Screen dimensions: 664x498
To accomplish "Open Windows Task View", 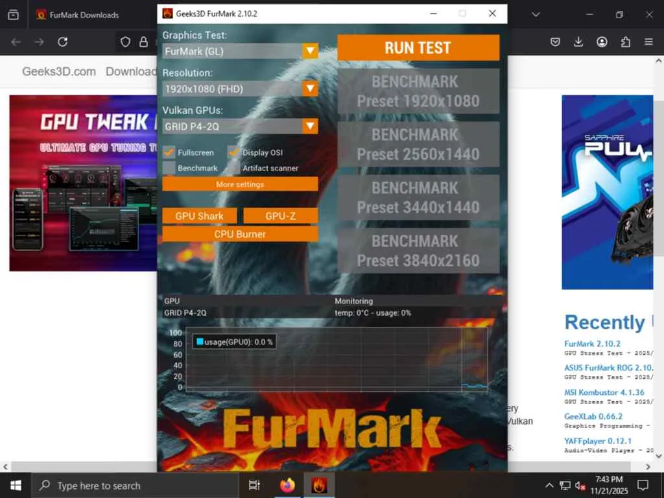I will click(x=254, y=485).
